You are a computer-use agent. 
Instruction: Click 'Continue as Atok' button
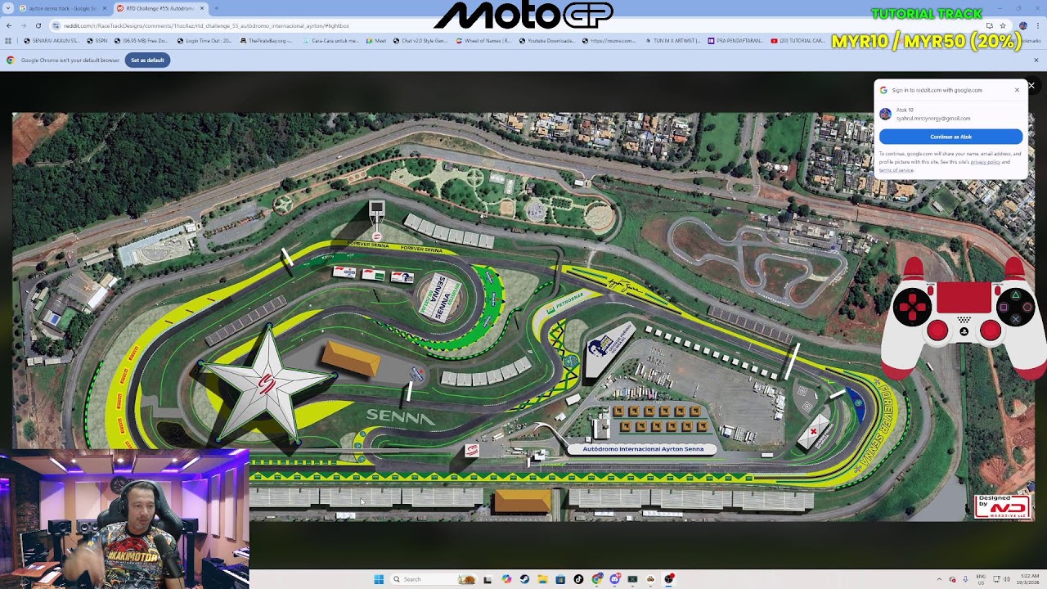[950, 137]
